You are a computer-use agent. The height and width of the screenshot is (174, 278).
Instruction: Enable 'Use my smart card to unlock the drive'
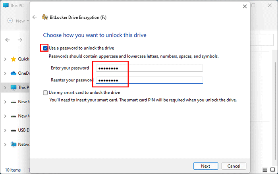click(45, 93)
